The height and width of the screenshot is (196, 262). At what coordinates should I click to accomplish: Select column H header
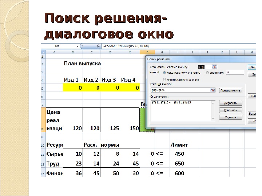click(178, 52)
